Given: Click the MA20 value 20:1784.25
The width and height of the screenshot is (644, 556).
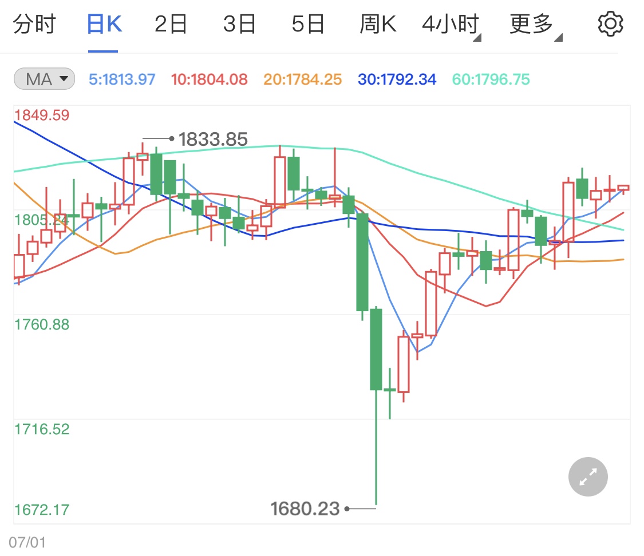Looking at the screenshot, I should coord(302,79).
